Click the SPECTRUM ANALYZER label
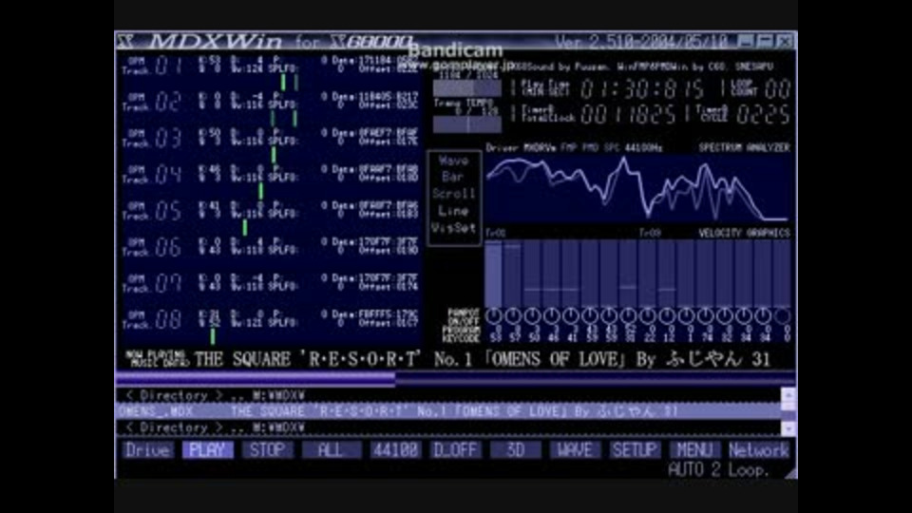This screenshot has width=912, height=513. point(745,148)
